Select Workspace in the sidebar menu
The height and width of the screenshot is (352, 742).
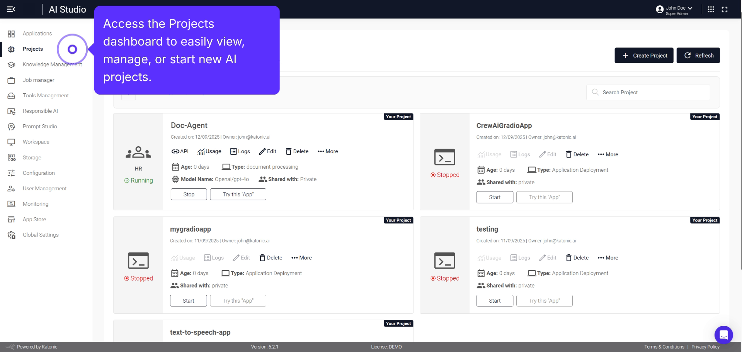pos(36,142)
